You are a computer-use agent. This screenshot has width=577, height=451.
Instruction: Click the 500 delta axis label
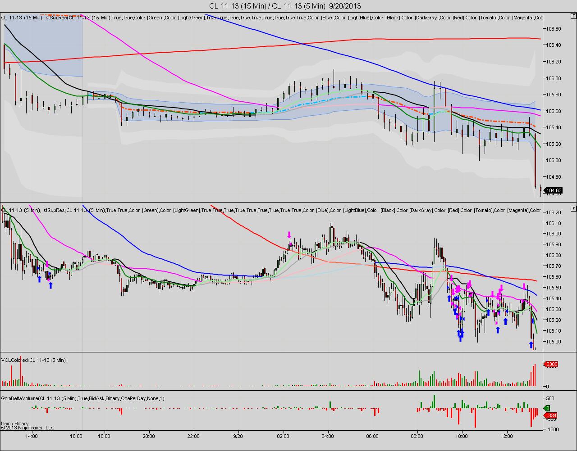pos(550,399)
